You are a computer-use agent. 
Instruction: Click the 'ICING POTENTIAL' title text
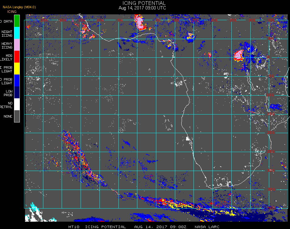(x=144, y=3)
